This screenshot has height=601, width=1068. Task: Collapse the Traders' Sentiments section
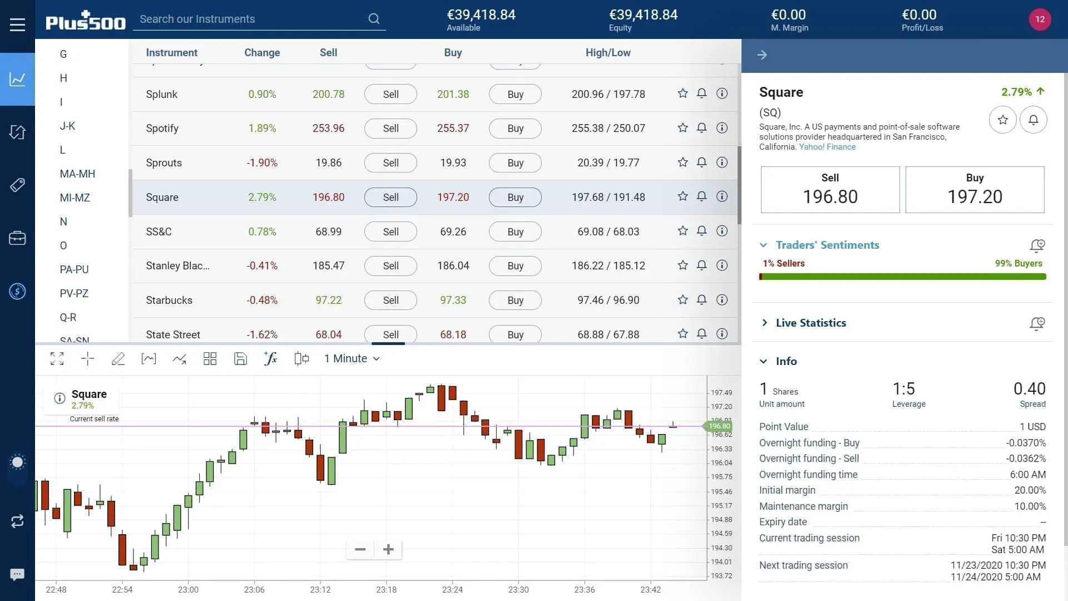764,245
